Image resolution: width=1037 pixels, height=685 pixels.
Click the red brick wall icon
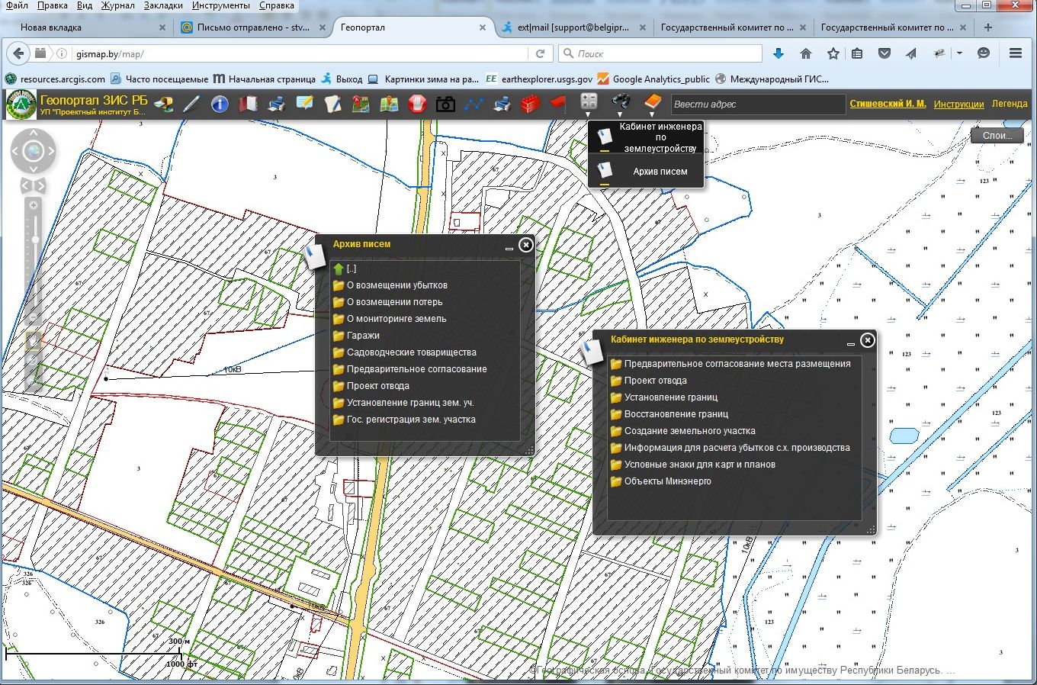[x=530, y=104]
